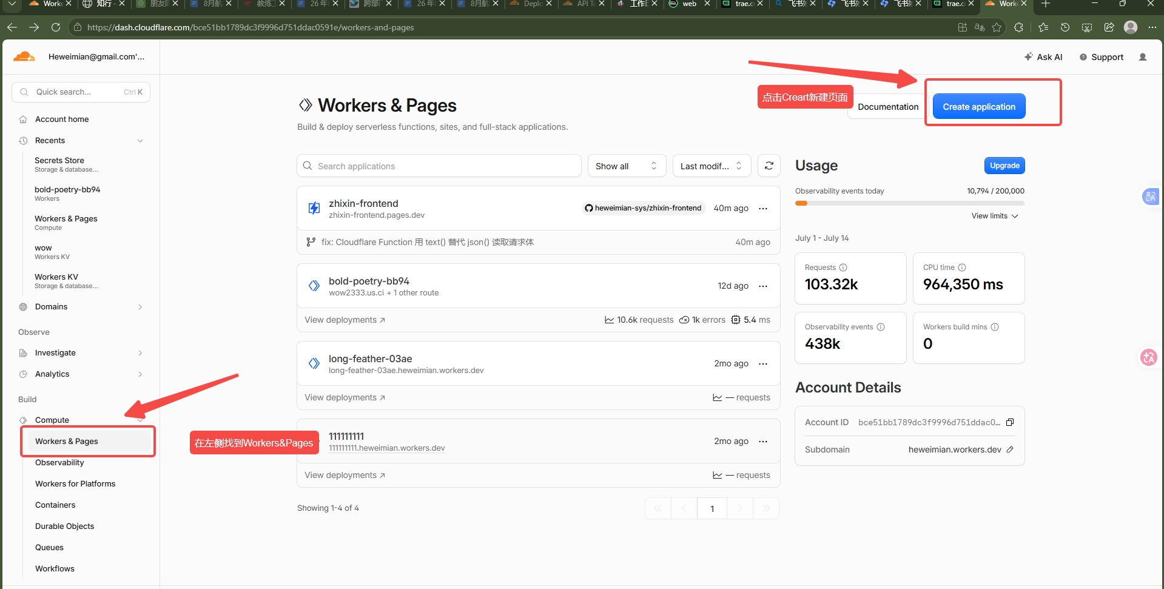Open browser extensions puzzle icon

pos(1018,27)
